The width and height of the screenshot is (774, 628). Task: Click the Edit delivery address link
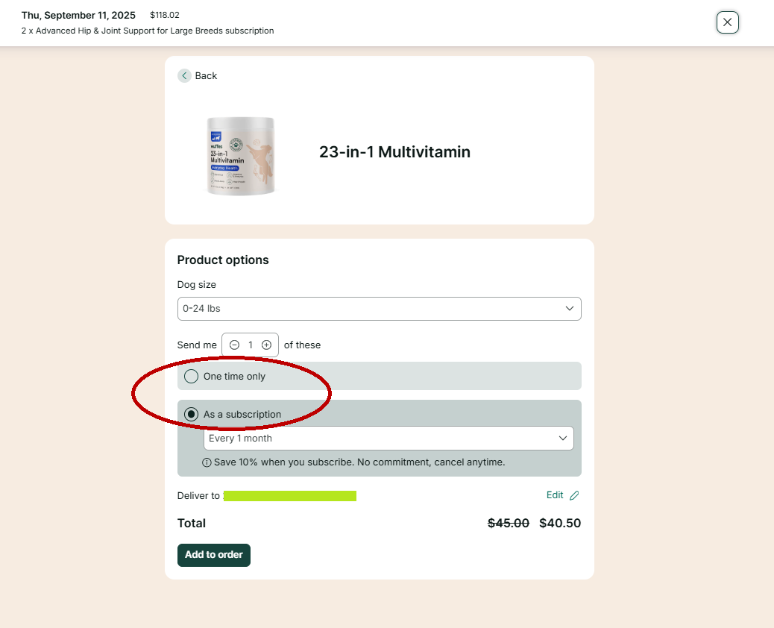(555, 495)
